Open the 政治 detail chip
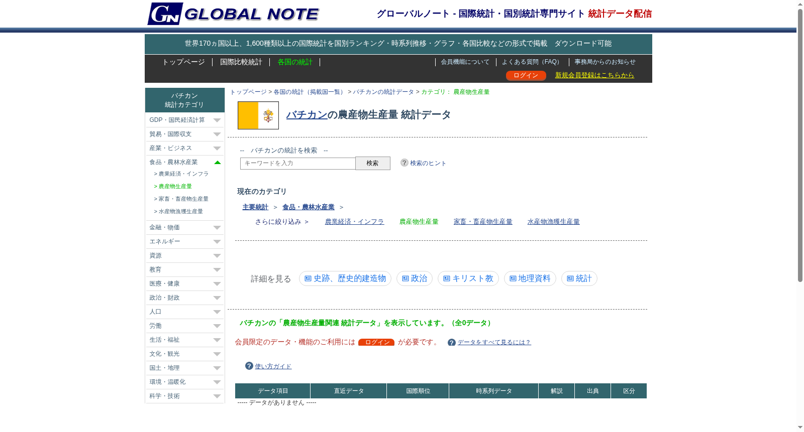Viewport: 804px width, 432px height. tap(415, 278)
